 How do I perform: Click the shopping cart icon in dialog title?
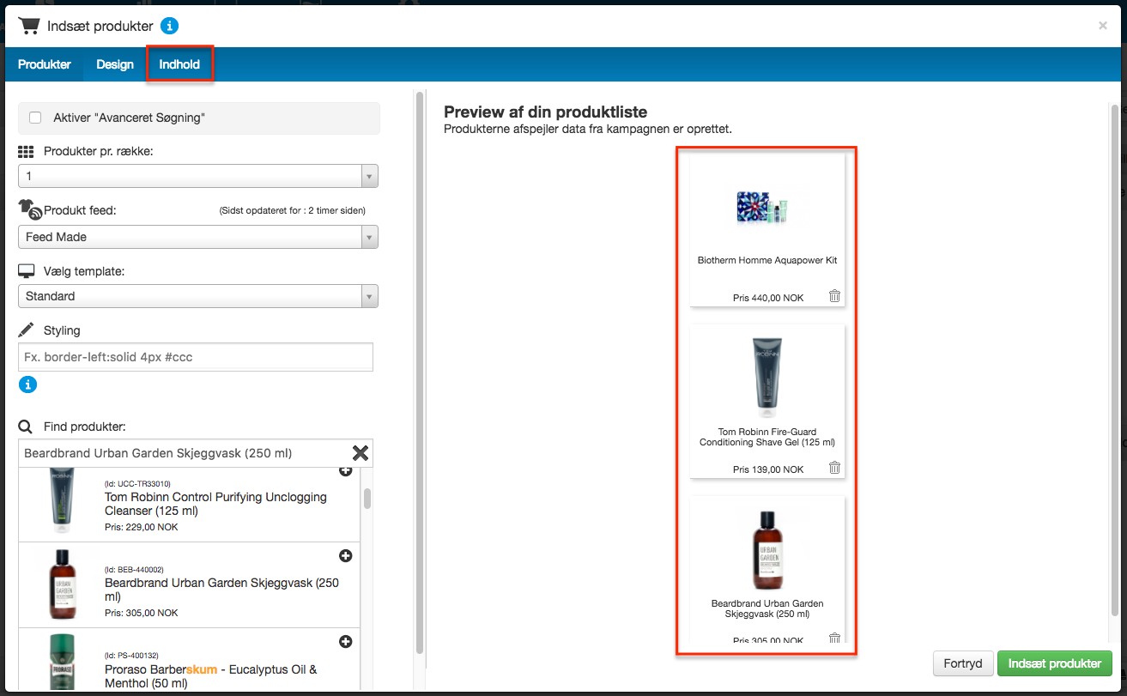coord(29,26)
